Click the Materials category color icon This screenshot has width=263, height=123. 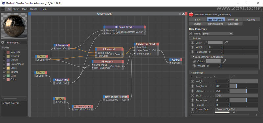8,52
